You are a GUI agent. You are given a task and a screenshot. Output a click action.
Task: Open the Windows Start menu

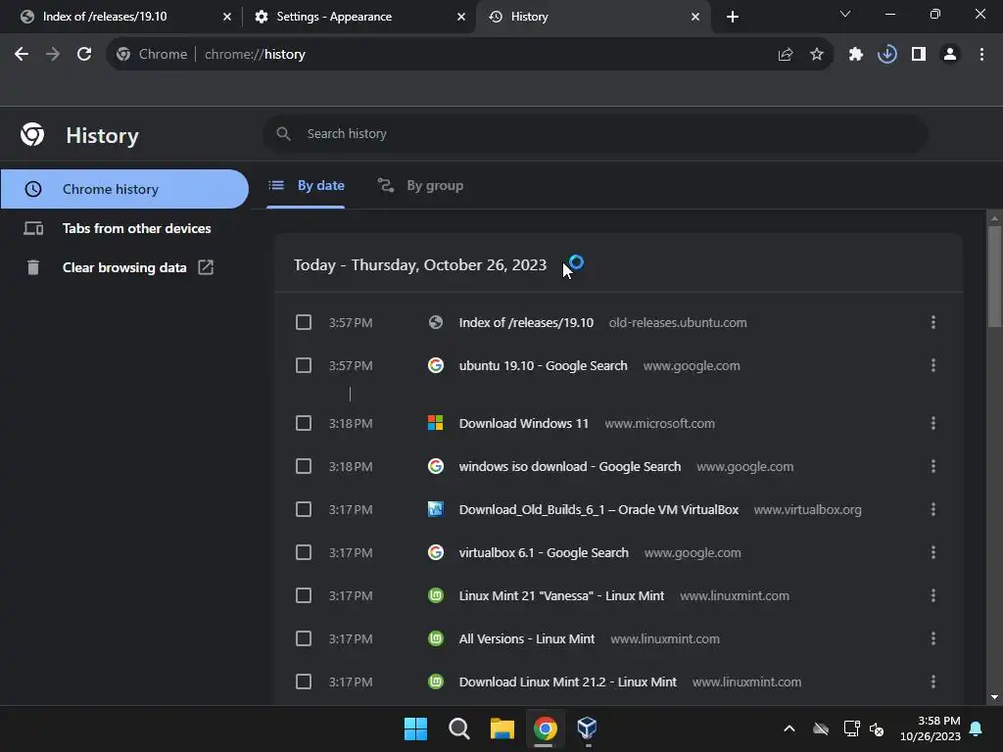point(415,728)
